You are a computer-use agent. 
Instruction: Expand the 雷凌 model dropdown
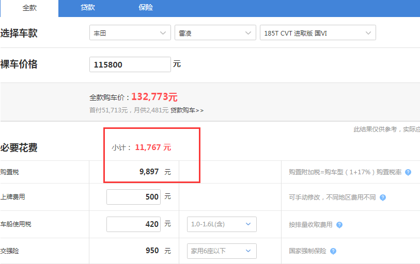(215, 32)
